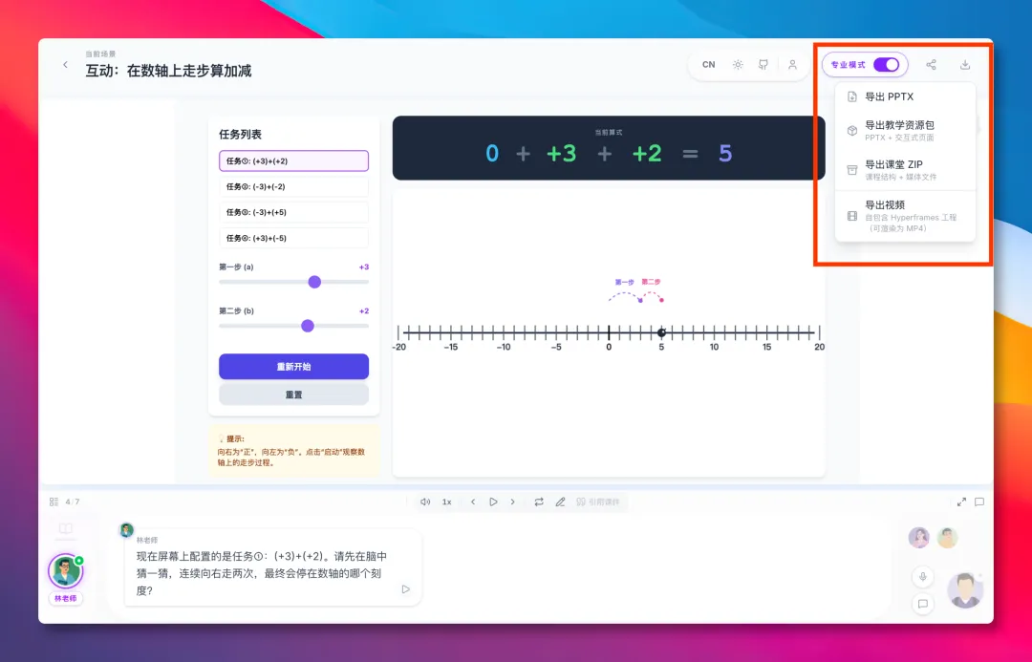This screenshot has width=1032, height=662.
Task: Select task ④ (+3)+(-5)
Action: (x=293, y=238)
